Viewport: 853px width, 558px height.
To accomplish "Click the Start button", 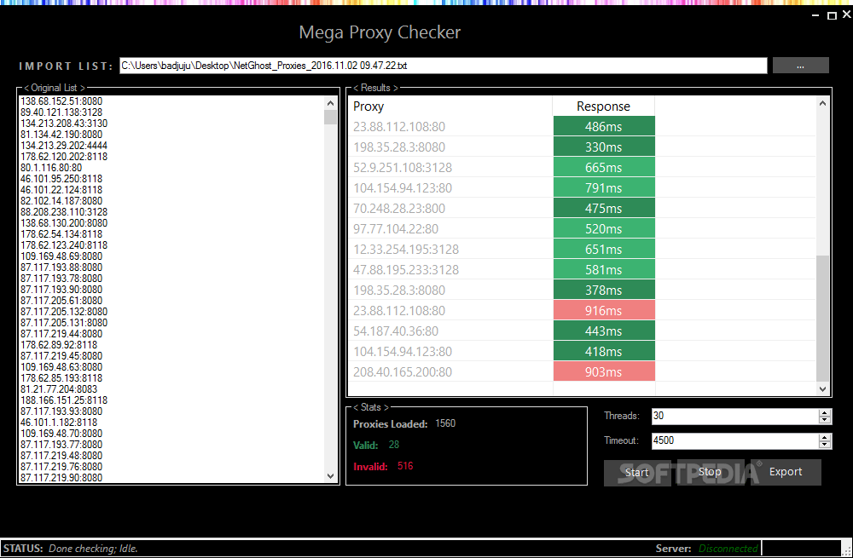I will coord(636,472).
